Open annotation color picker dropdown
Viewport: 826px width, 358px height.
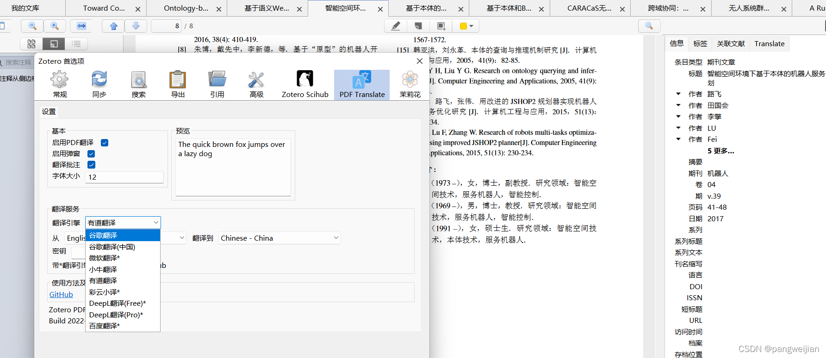[x=466, y=26]
